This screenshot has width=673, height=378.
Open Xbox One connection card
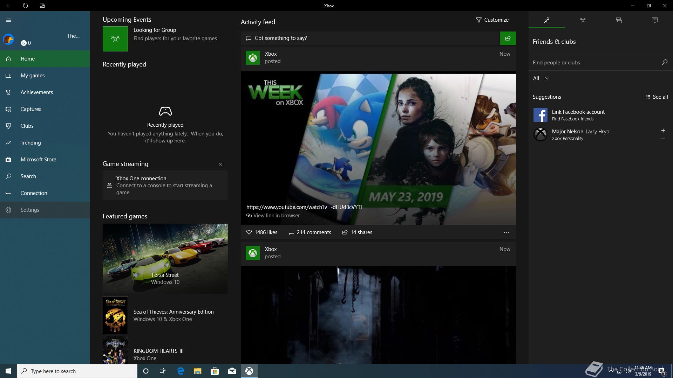coord(165,185)
